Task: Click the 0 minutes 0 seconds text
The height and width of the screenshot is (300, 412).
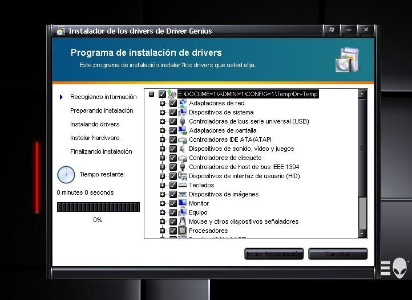Action: point(85,192)
